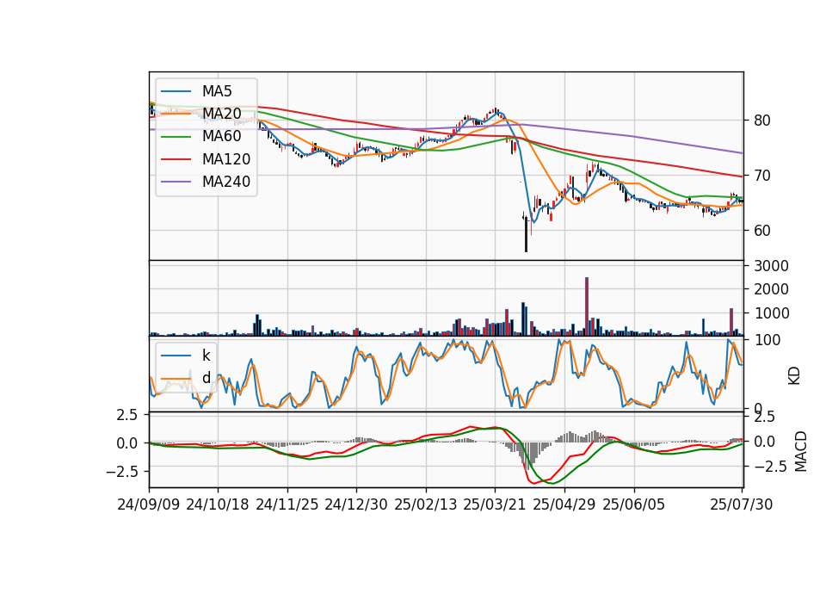Click the long black candlestick at the price low
826x594 pixels.
coord(526,234)
